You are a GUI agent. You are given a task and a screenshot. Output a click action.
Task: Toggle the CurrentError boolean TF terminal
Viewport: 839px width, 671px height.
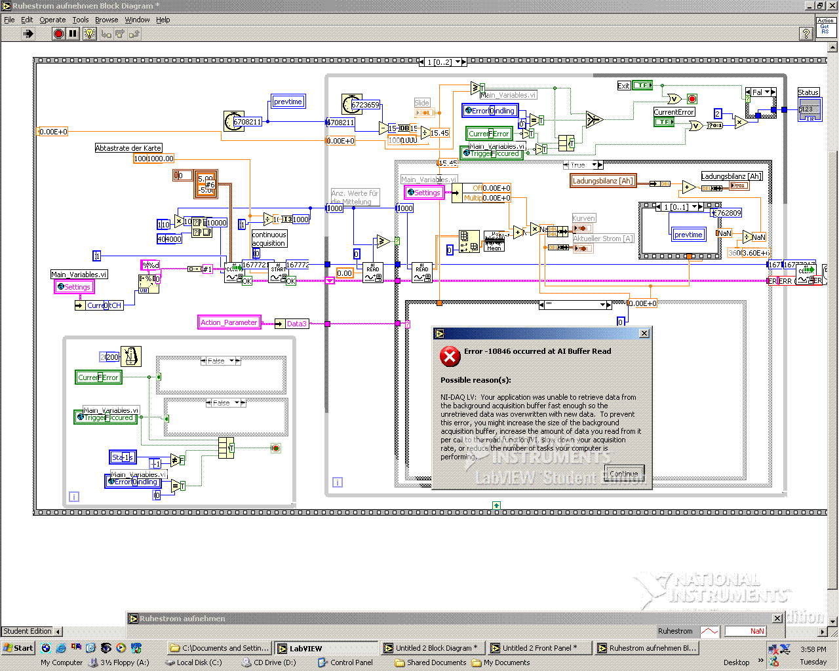tap(663, 122)
